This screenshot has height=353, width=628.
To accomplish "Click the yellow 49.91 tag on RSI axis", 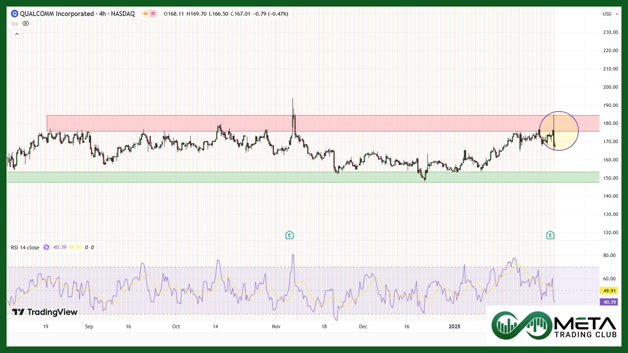I will pyautogui.click(x=609, y=291).
